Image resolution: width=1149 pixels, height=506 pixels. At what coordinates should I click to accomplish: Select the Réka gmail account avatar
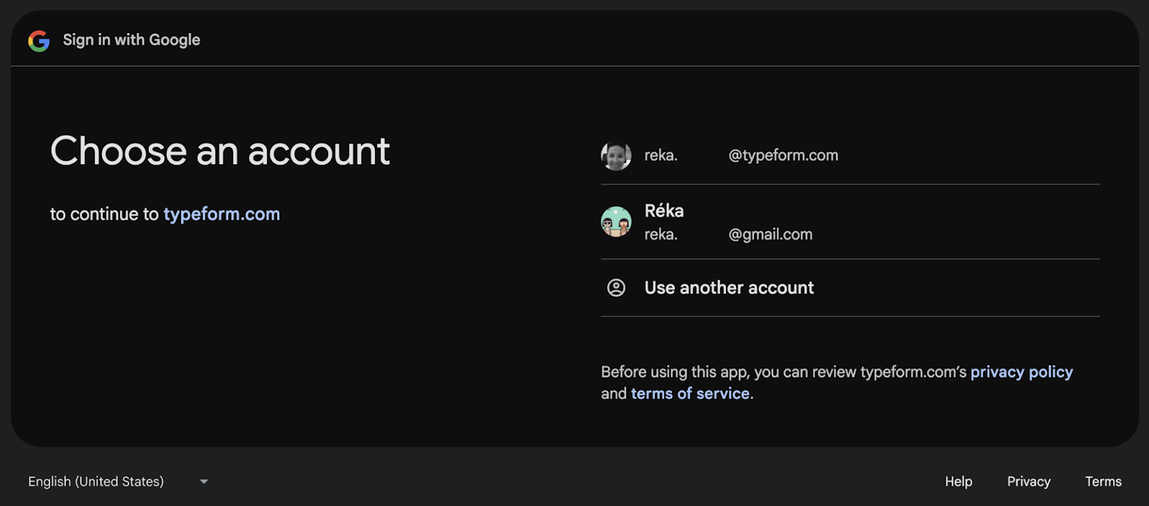point(616,222)
